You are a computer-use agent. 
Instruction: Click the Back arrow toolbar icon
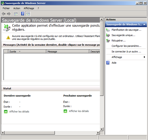(x=4, y=14)
